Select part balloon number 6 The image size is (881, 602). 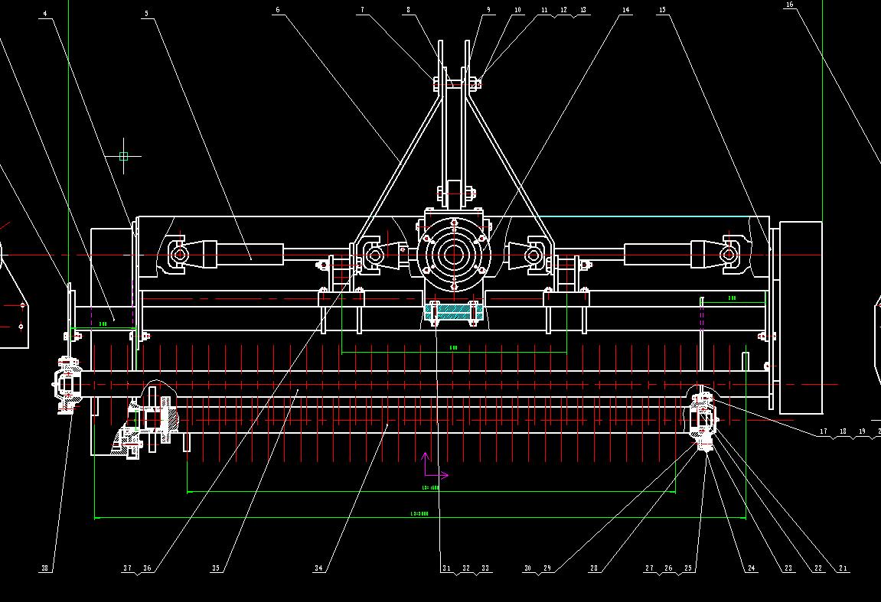pyautogui.click(x=278, y=9)
